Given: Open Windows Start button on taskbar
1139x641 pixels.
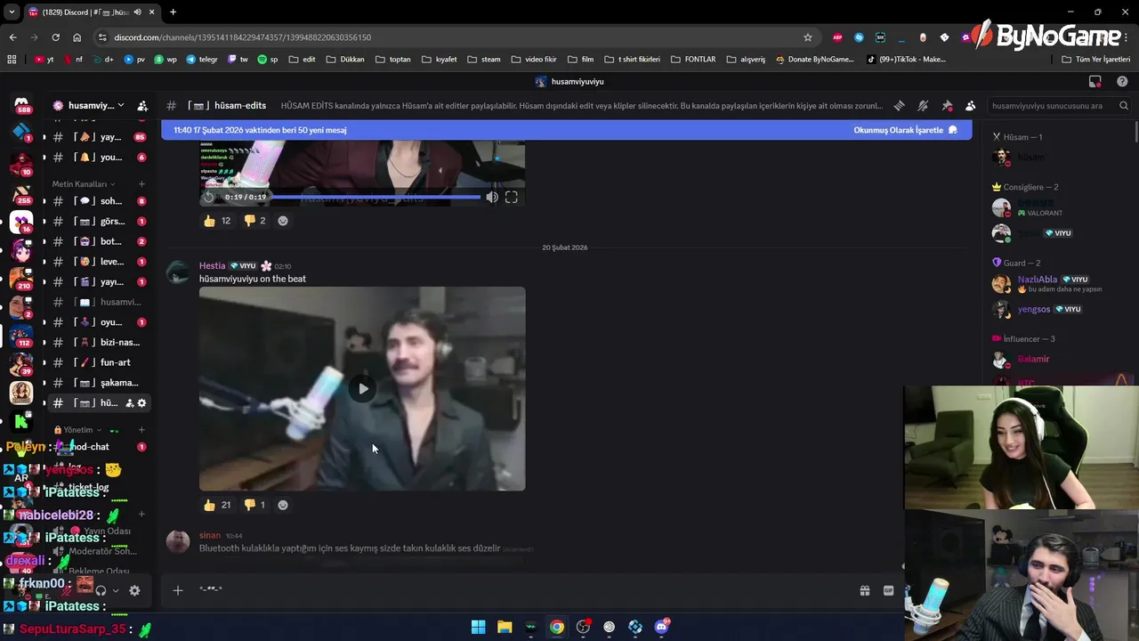Looking at the screenshot, I should (x=478, y=627).
